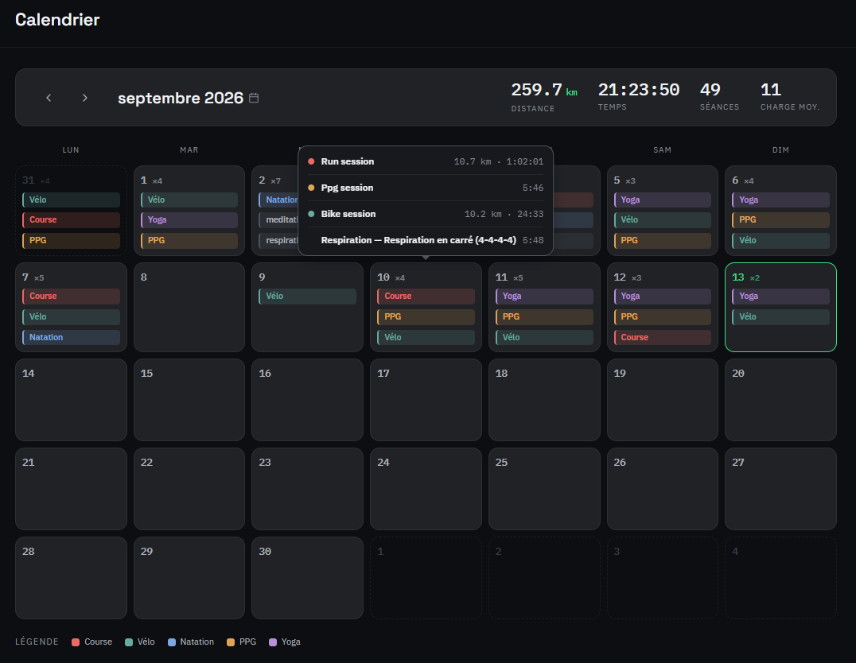Go to next month arrow
The width and height of the screenshot is (856, 663).
[84, 98]
